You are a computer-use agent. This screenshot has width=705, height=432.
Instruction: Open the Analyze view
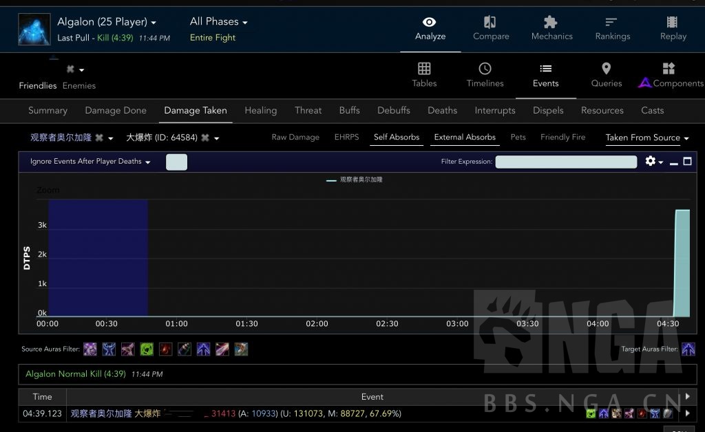(430, 28)
